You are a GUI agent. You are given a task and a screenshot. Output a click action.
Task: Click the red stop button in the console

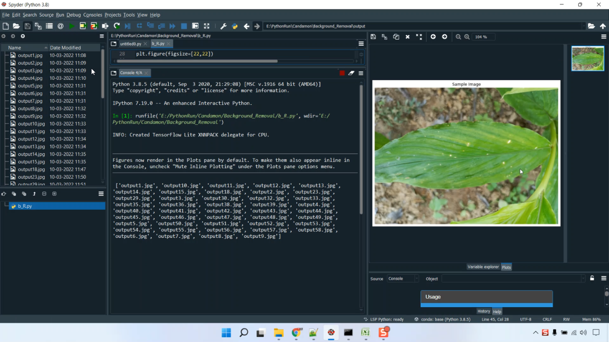coord(342,73)
